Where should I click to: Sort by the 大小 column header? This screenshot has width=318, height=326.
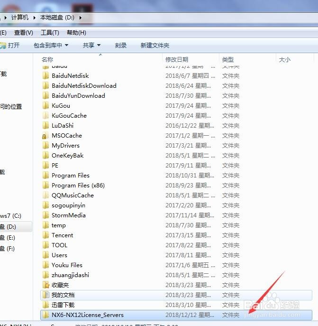coord(284,60)
